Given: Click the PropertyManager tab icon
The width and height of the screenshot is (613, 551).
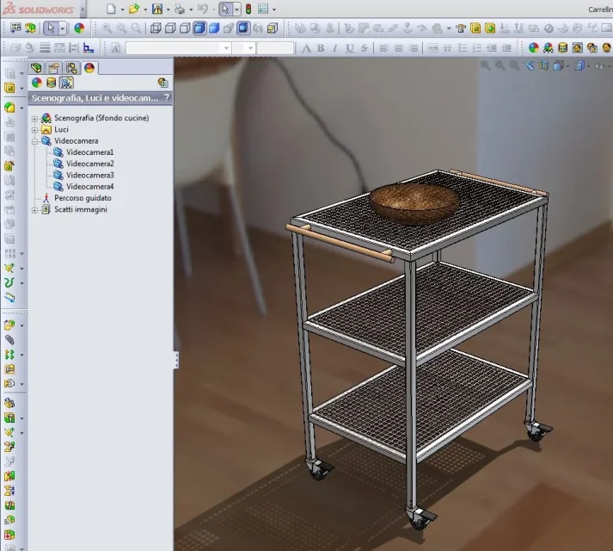Looking at the screenshot, I should click(53, 68).
